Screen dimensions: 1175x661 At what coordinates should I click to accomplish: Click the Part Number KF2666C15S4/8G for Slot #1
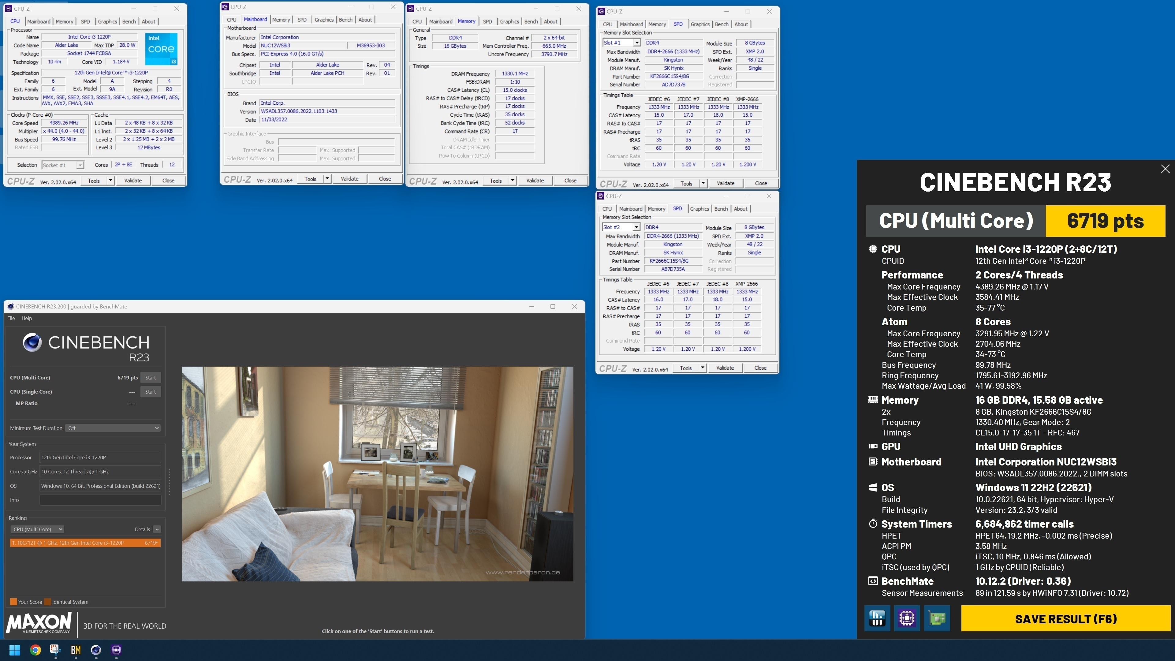tap(673, 77)
